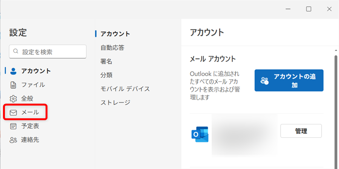Click the 全般 gear icon
Screen dimensions: 339x169
point(14,99)
